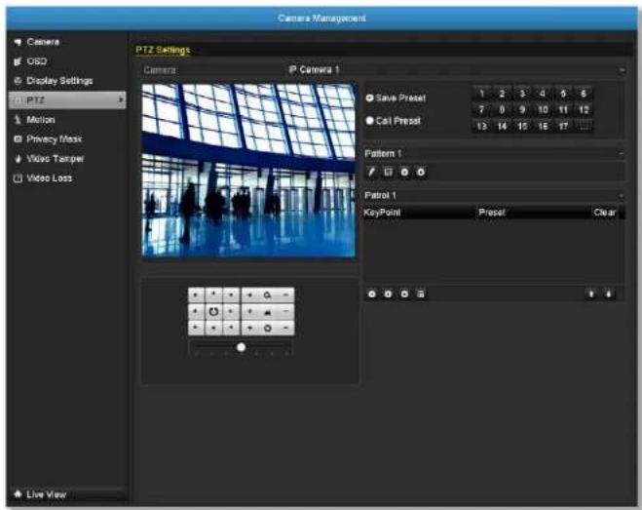Screen dimensions: 642x510
Task: Choose preset number 6
Action: tap(584, 94)
